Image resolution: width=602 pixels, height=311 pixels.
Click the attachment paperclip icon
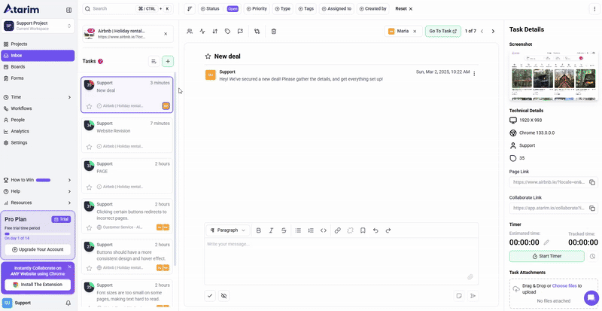tap(470, 277)
